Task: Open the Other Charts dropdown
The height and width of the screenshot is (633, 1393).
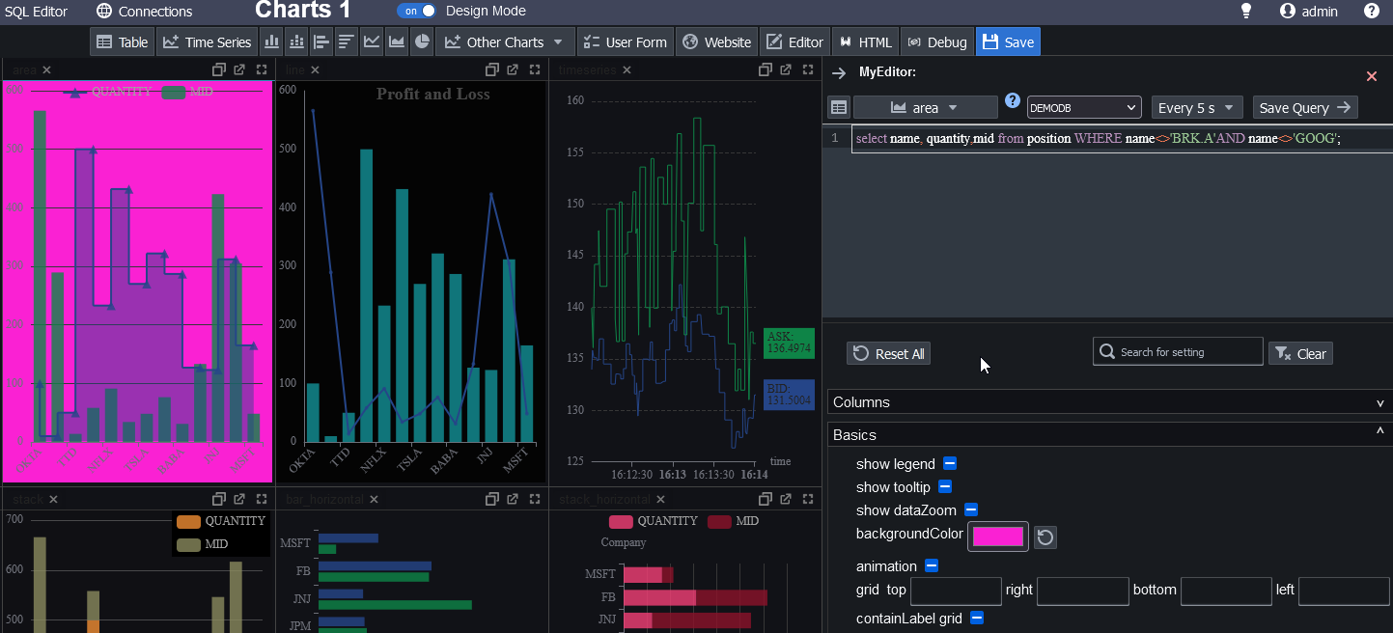Action: (505, 41)
